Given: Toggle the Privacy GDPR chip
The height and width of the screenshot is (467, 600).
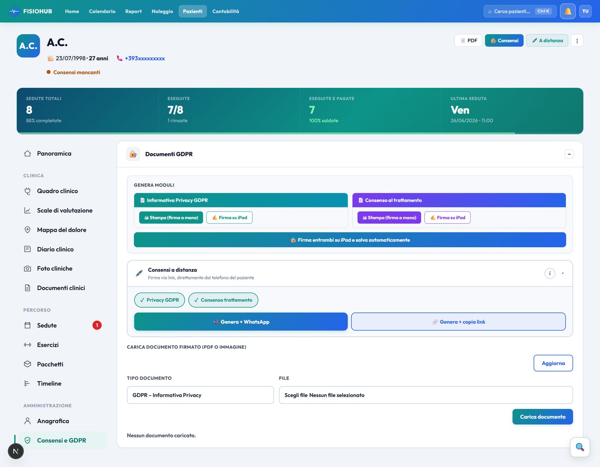Looking at the screenshot, I should [x=159, y=300].
